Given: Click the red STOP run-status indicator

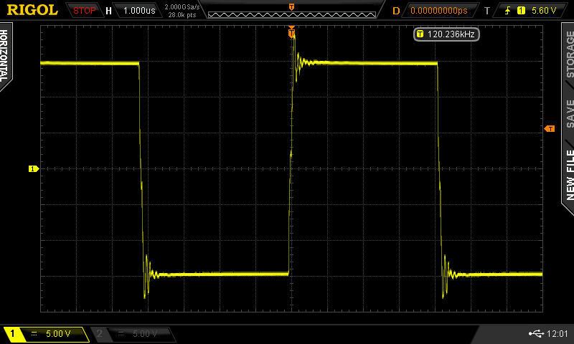Looking at the screenshot, I should [x=84, y=11].
